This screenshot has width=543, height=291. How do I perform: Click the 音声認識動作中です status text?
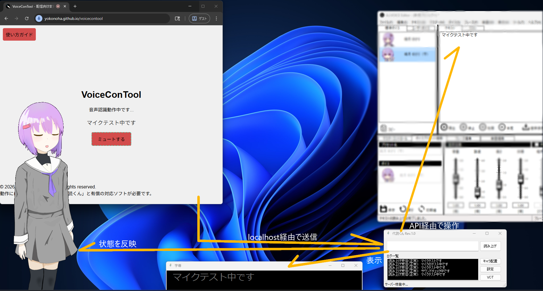111,110
